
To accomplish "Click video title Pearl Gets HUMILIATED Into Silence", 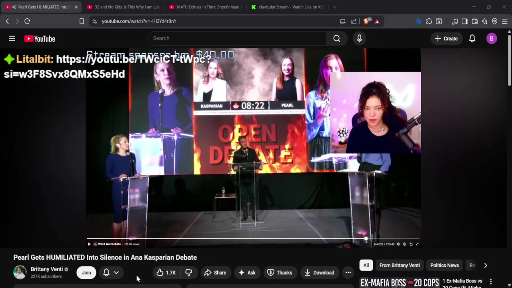I will [x=105, y=258].
